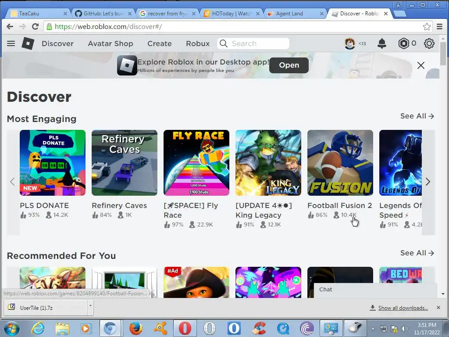Image resolution: width=449 pixels, height=337 pixels.
Task: Open the Chat panel
Action: (x=375, y=290)
